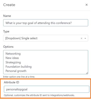Click the 'Name' field label
Viewport: 91px width, 102px height.
(x=7, y=16)
